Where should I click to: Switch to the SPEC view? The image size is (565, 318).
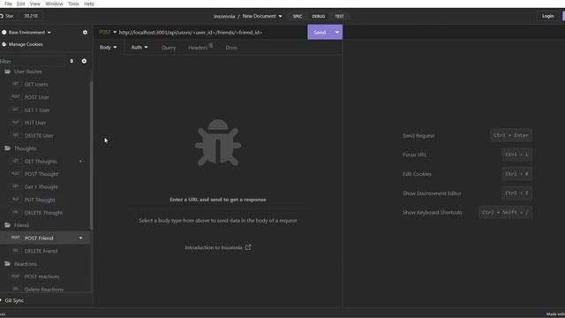pyautogui.click(x=298, y=16)
